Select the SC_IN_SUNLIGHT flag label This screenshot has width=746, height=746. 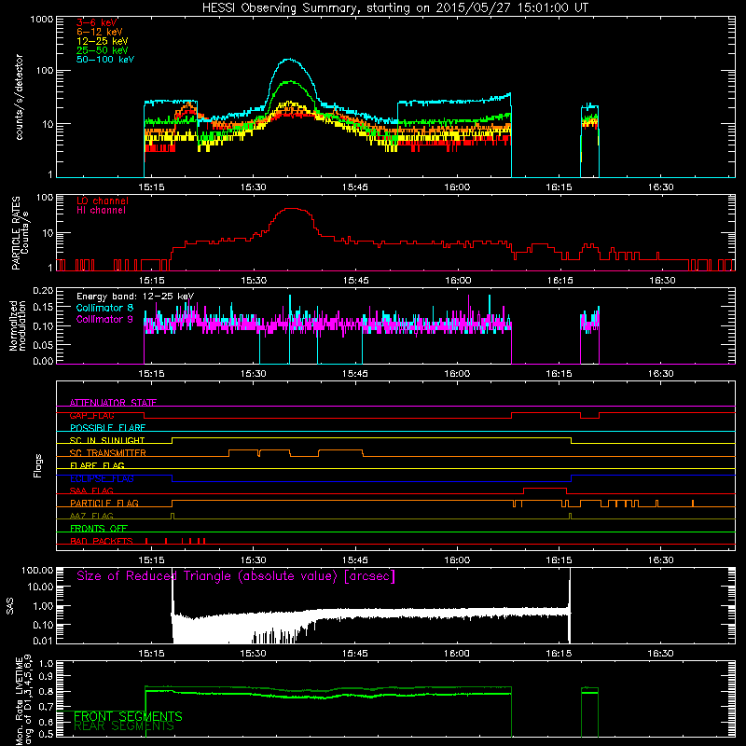[x=107, y=440]
